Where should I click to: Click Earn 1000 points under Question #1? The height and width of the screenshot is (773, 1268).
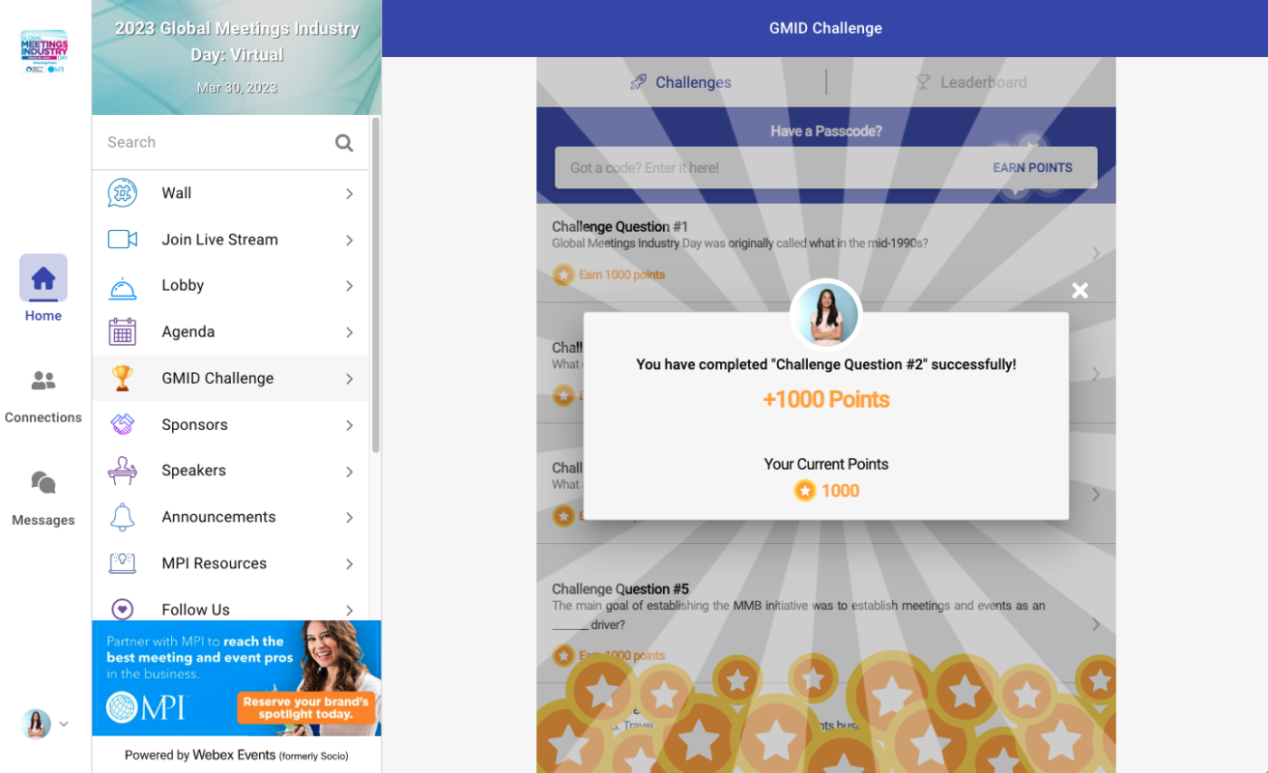[x=621, y=275]
